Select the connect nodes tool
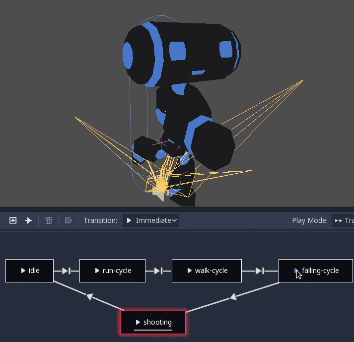The width and height of the screenshot is (354, 342). pyautogui.click(x=29, y=220)
